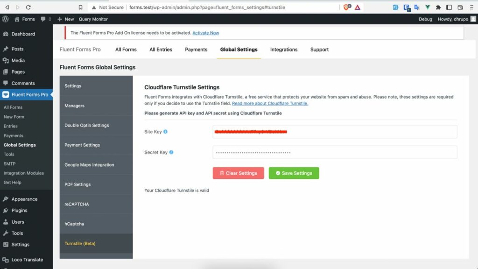The height and width of the screenshot is (269, 478).
Task: Click the Appearance brush icon in sidebar
Action: [6, 199]
